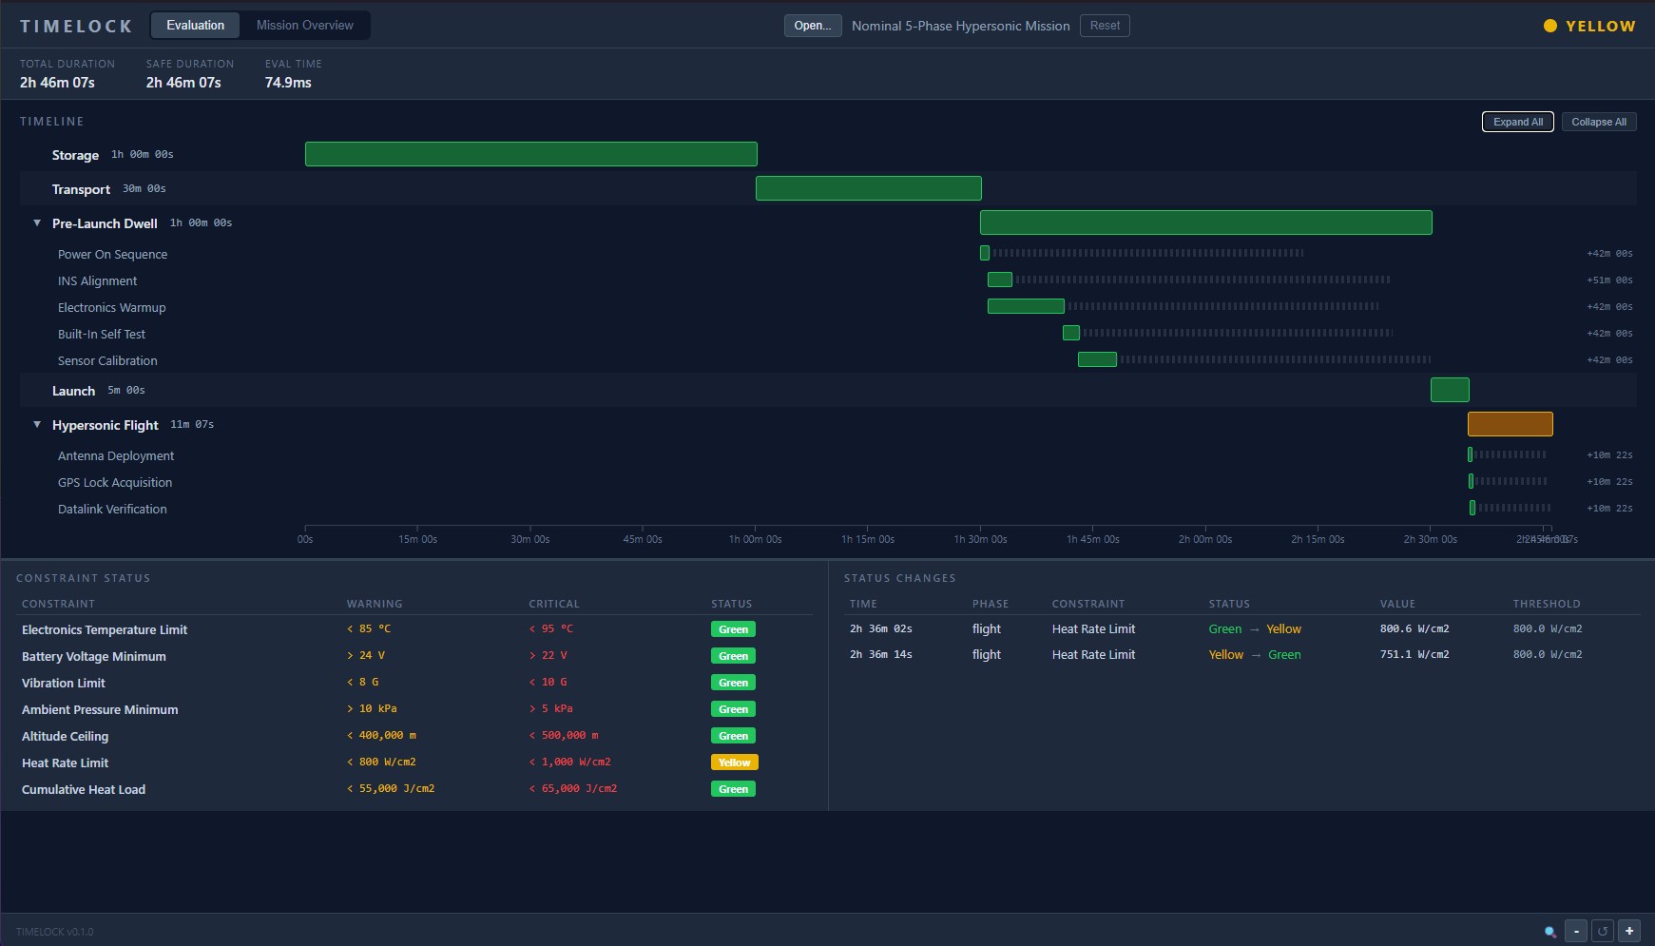The height and width of the screenshot is (946, 1655).
Task: Click the Yellow Heat Rate Limit badge
Action: pyautogui.click(x=735, y=763)
